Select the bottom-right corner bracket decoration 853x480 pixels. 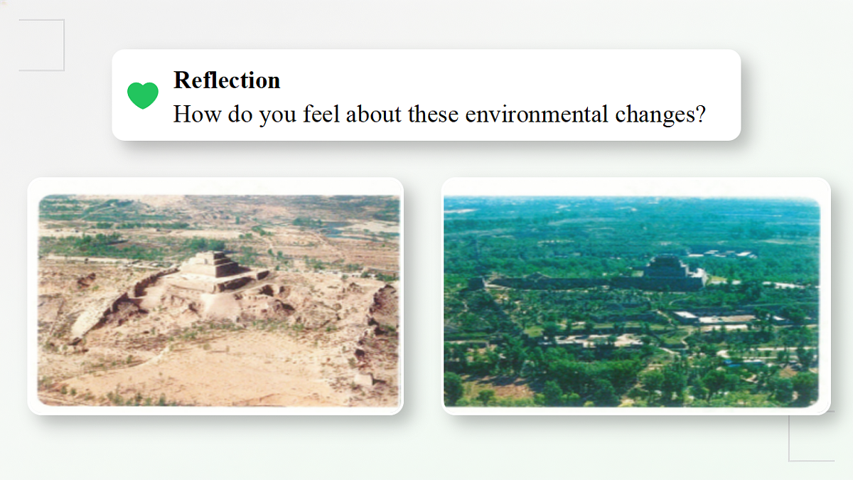pos(811,437)
